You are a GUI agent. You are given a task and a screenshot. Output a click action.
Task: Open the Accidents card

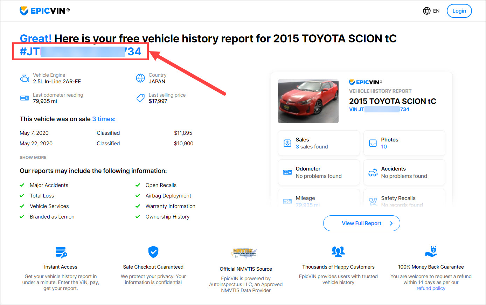pos(404,172)
